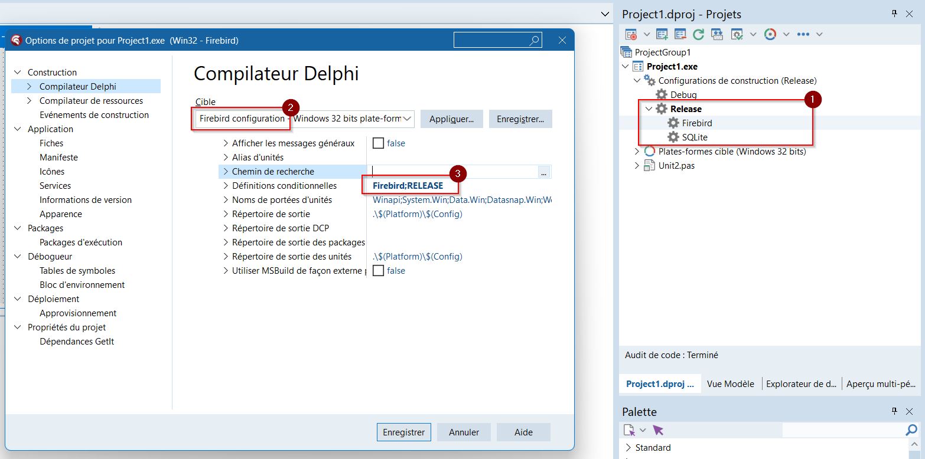The height and width of the screenshot is (459, 925).
Task: Click the gear icon next to Debug
Action: (662, 94)
